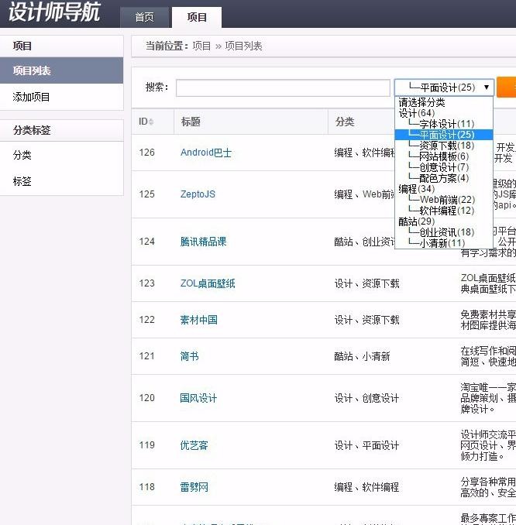
Task: Select 项目列表 in the sidebar
Action: click(62, 70)
